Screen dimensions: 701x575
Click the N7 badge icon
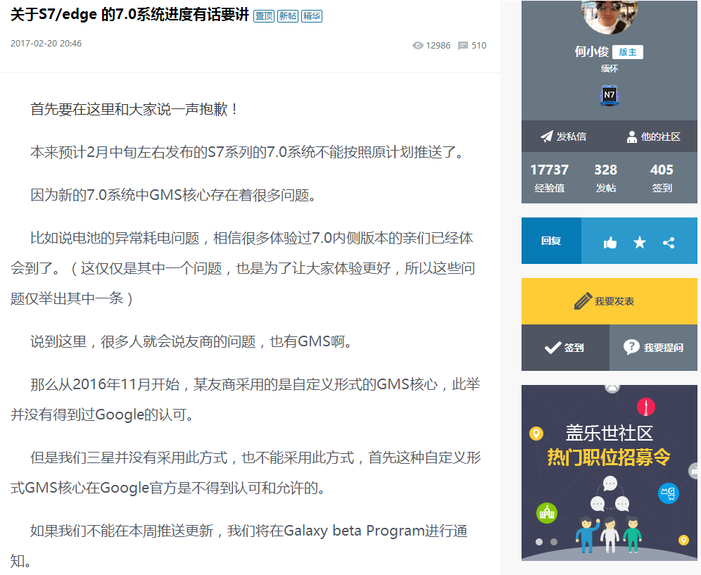pyautogui.click(x=610, y=95)
